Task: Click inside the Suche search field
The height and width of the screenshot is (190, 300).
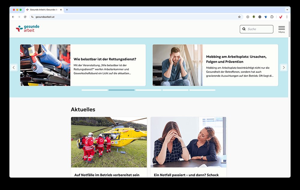Action: 258,29
